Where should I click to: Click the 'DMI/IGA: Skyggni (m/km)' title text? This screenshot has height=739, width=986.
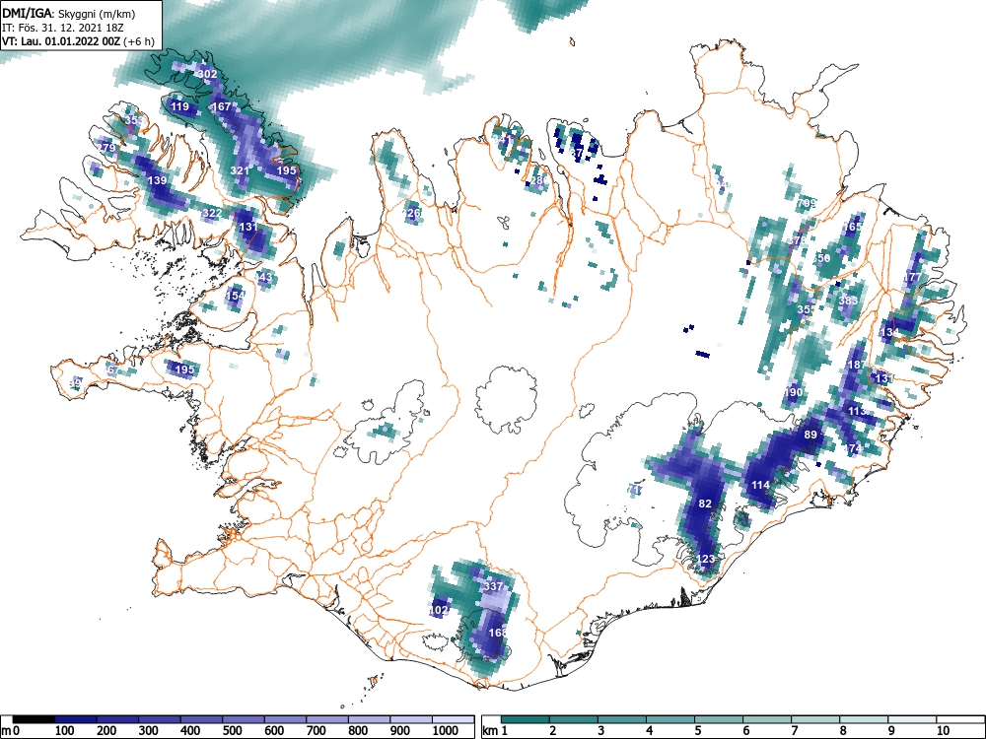point(69,13)
